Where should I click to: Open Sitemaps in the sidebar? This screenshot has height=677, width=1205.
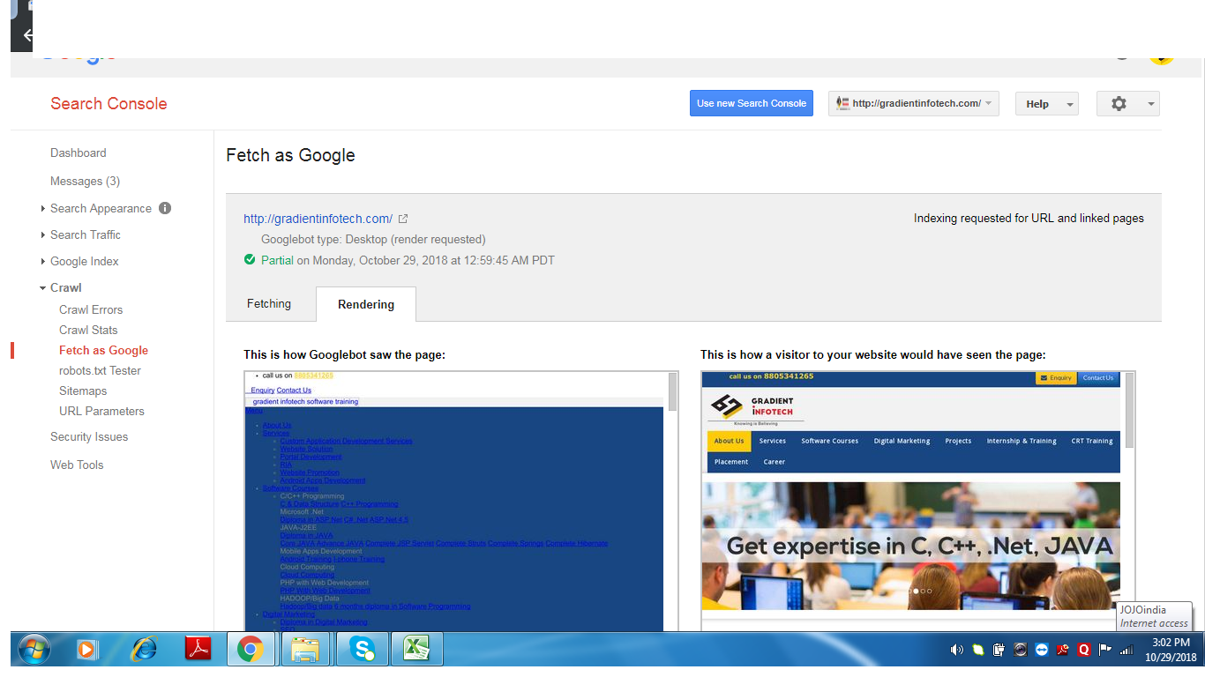[x=83, y=391]
